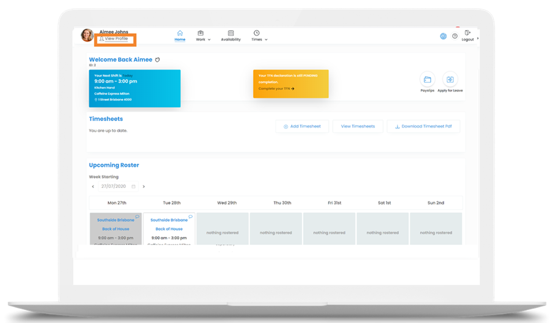Click the Wed 29th column header
Screen dimensions: 554x323
[227, 203]
